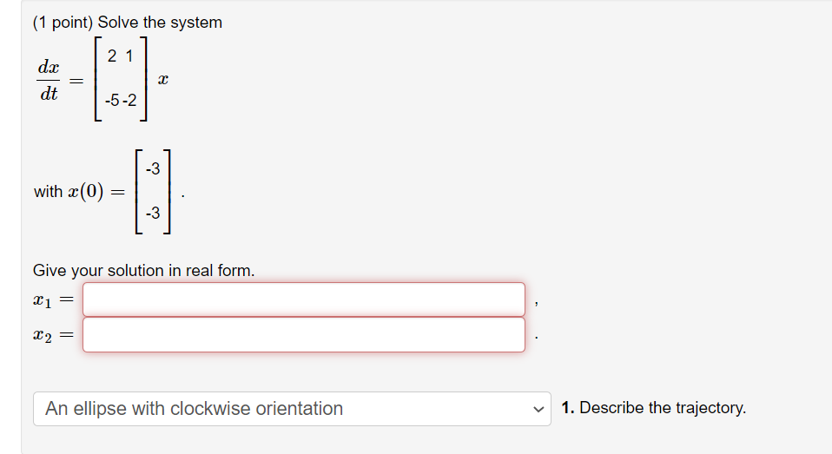Click the x2 answer input field
Screen dimensions: 832x454
coord(304,334)
